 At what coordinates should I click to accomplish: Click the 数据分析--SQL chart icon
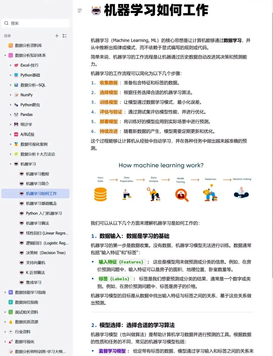[x=16, y=85]
